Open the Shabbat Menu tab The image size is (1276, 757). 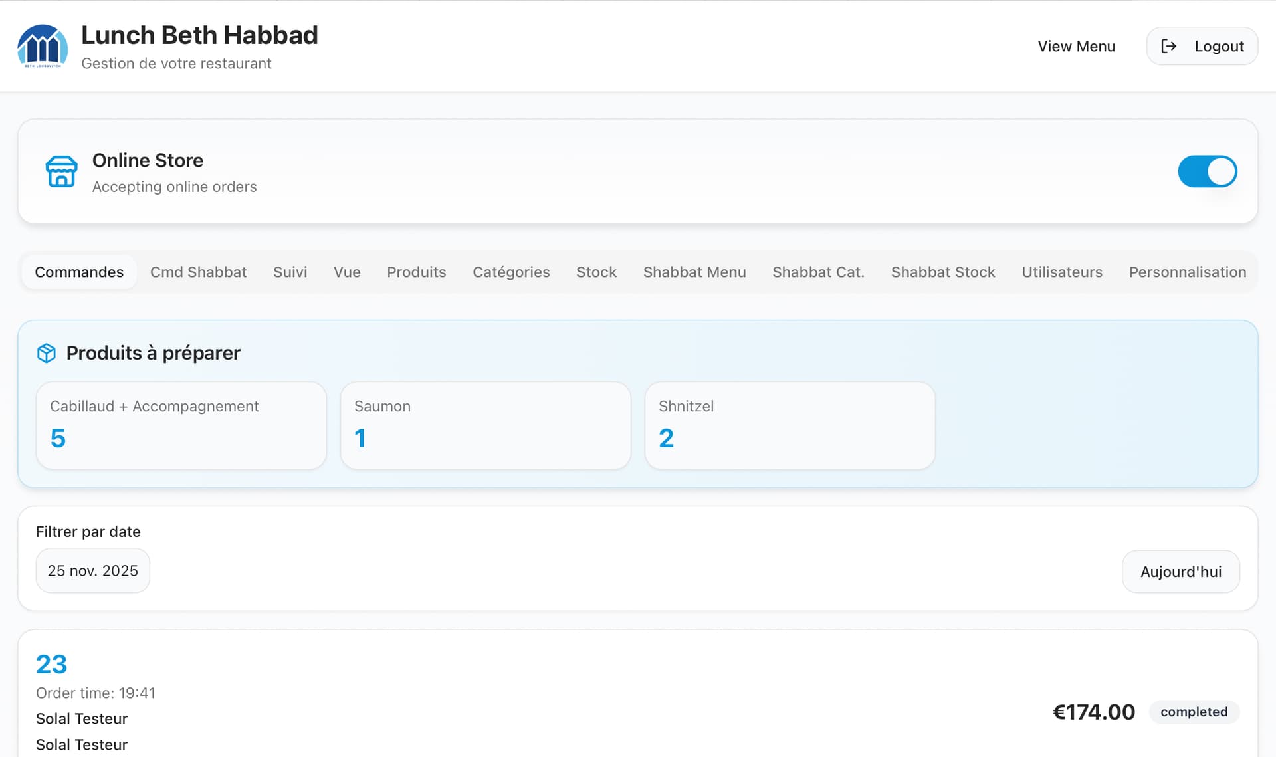coord(694,272)
